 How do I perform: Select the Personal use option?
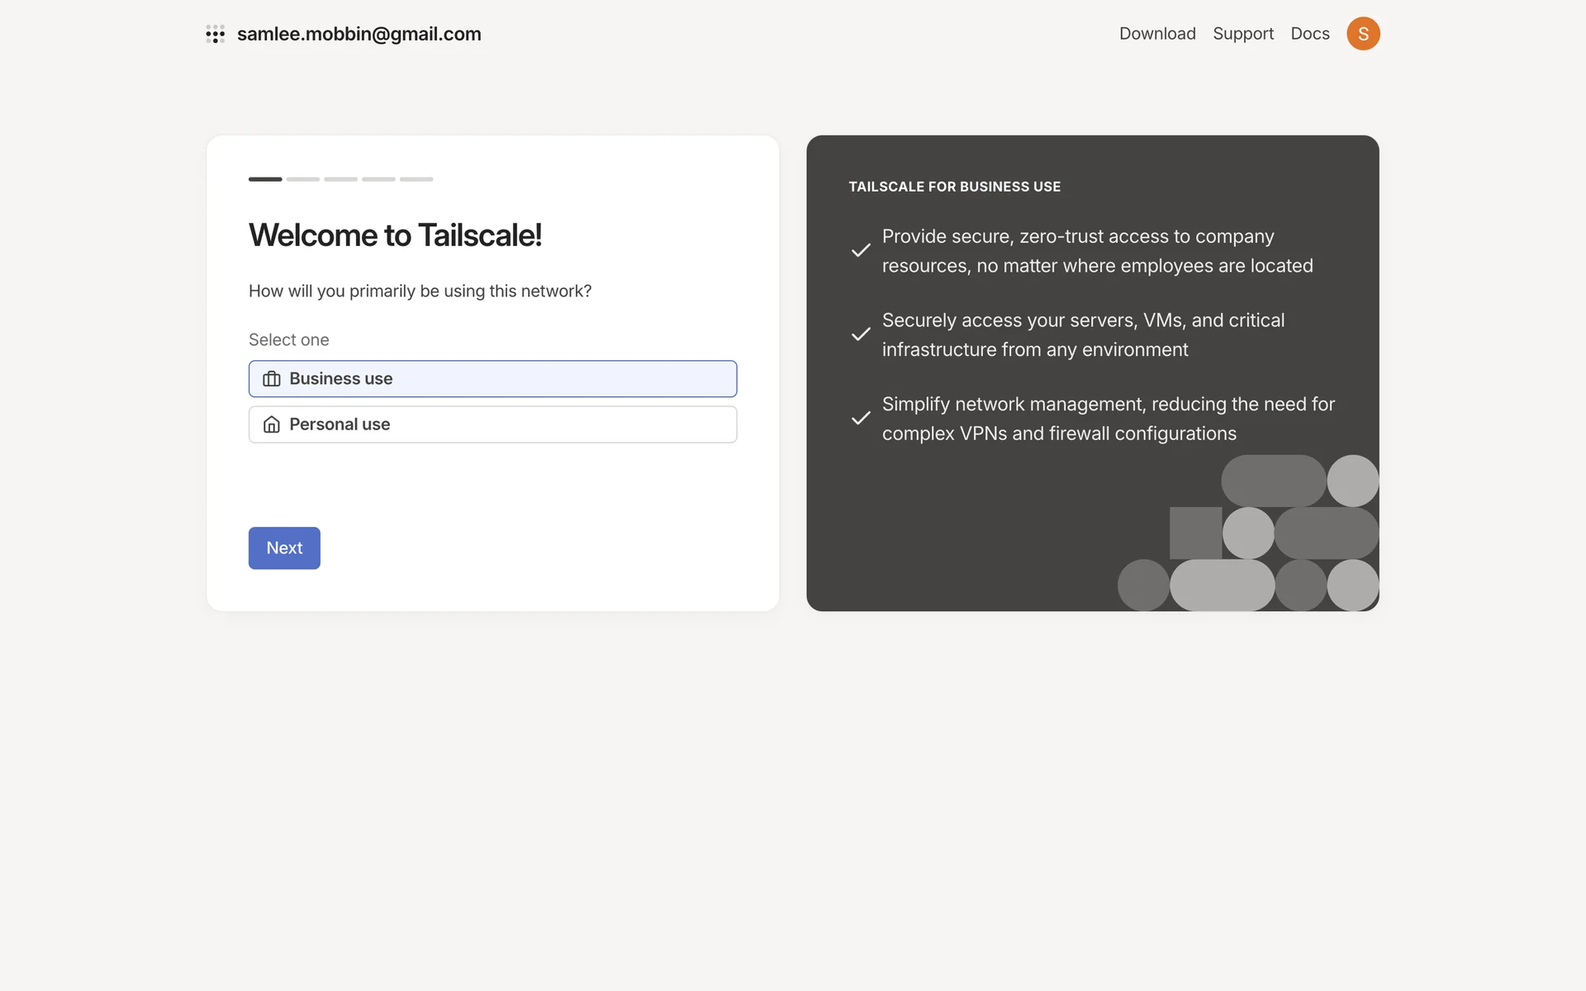[492, 424]
